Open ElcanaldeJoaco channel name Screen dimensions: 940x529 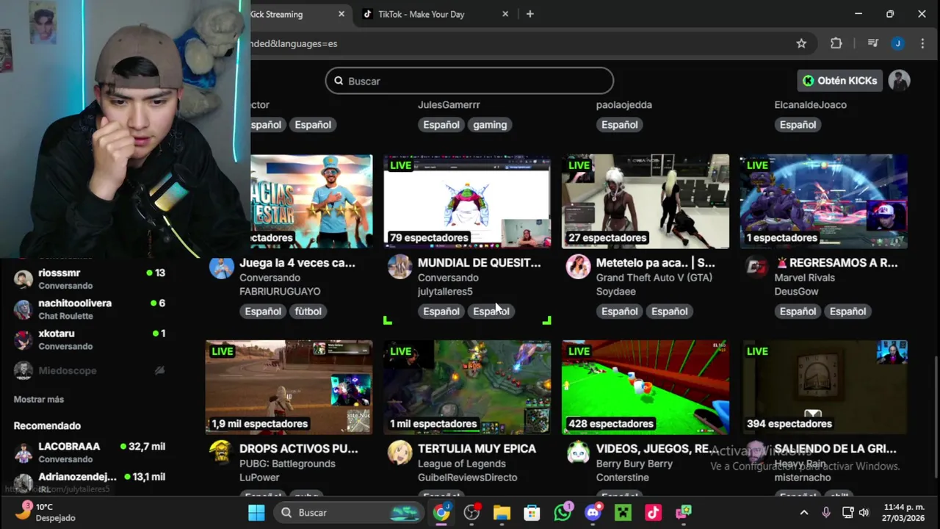tap(811, 104)
